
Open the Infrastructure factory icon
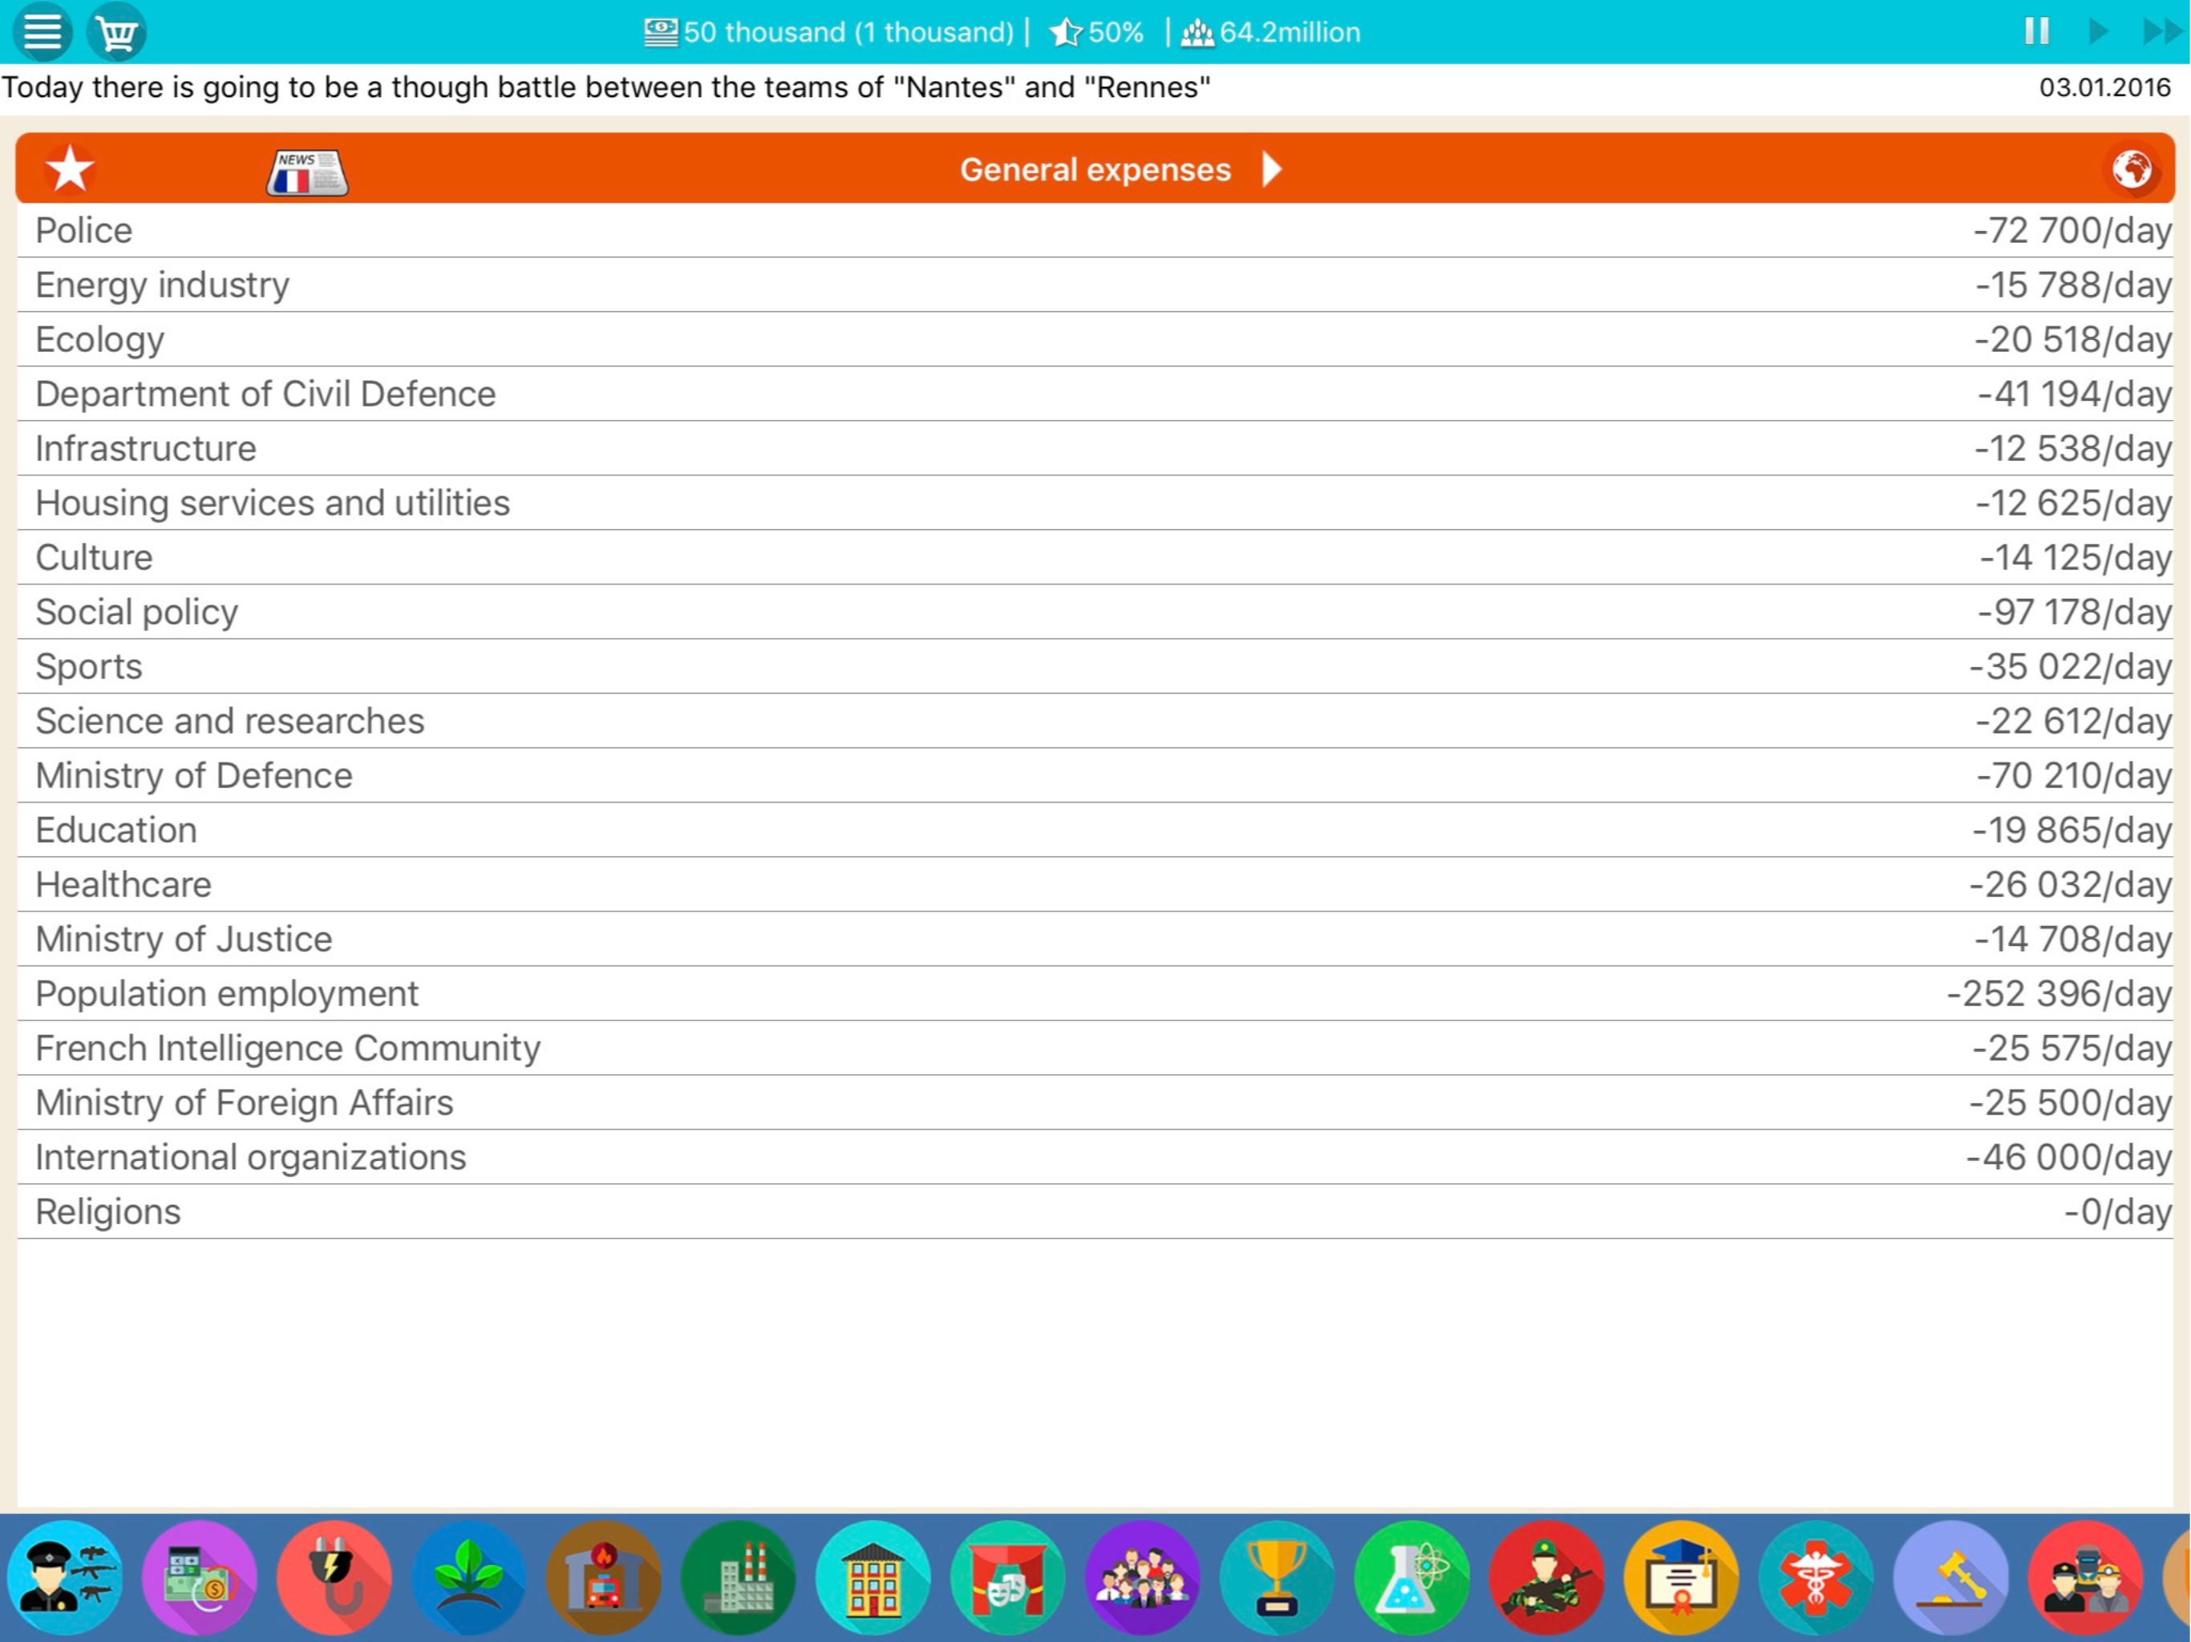click(x=739, y=1576)
